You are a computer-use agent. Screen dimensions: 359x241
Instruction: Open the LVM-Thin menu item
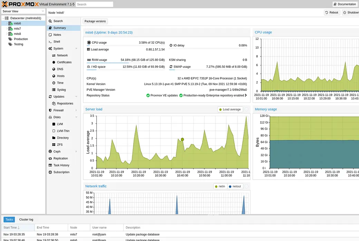[x=64, y=131]
